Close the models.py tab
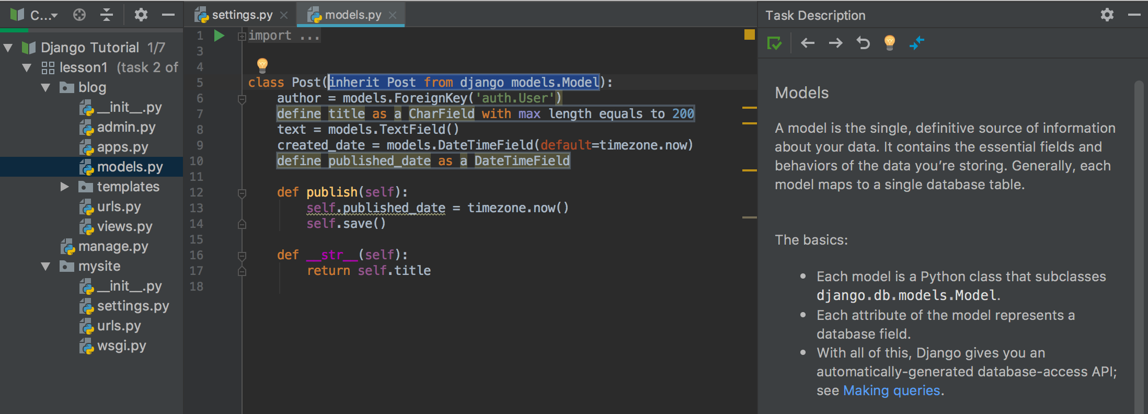Screen dimensions: 1148x414 click(x=393, y=15)
